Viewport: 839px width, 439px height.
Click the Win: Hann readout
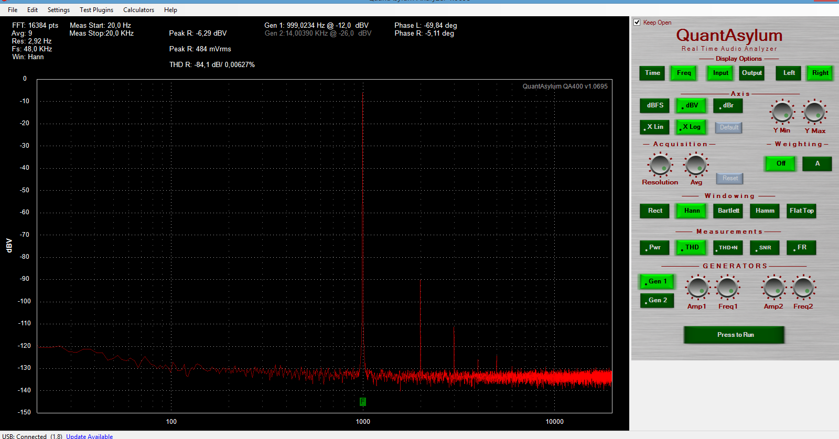[x=28, y=57]
